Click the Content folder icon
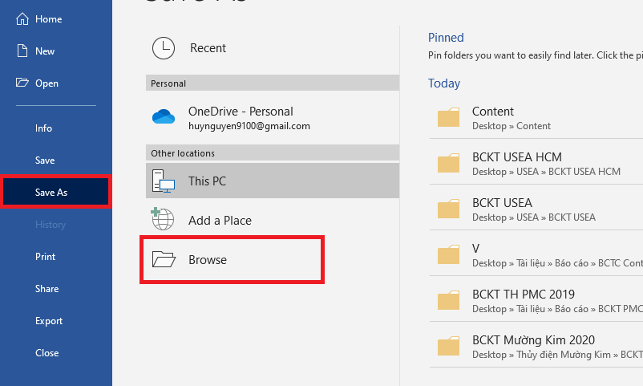Screen dimensions: 643x386 [448, 117]
